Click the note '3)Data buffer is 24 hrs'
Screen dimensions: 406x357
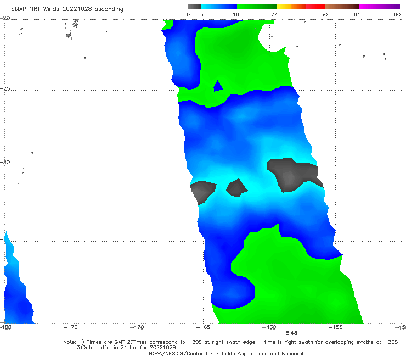(126, 348)
